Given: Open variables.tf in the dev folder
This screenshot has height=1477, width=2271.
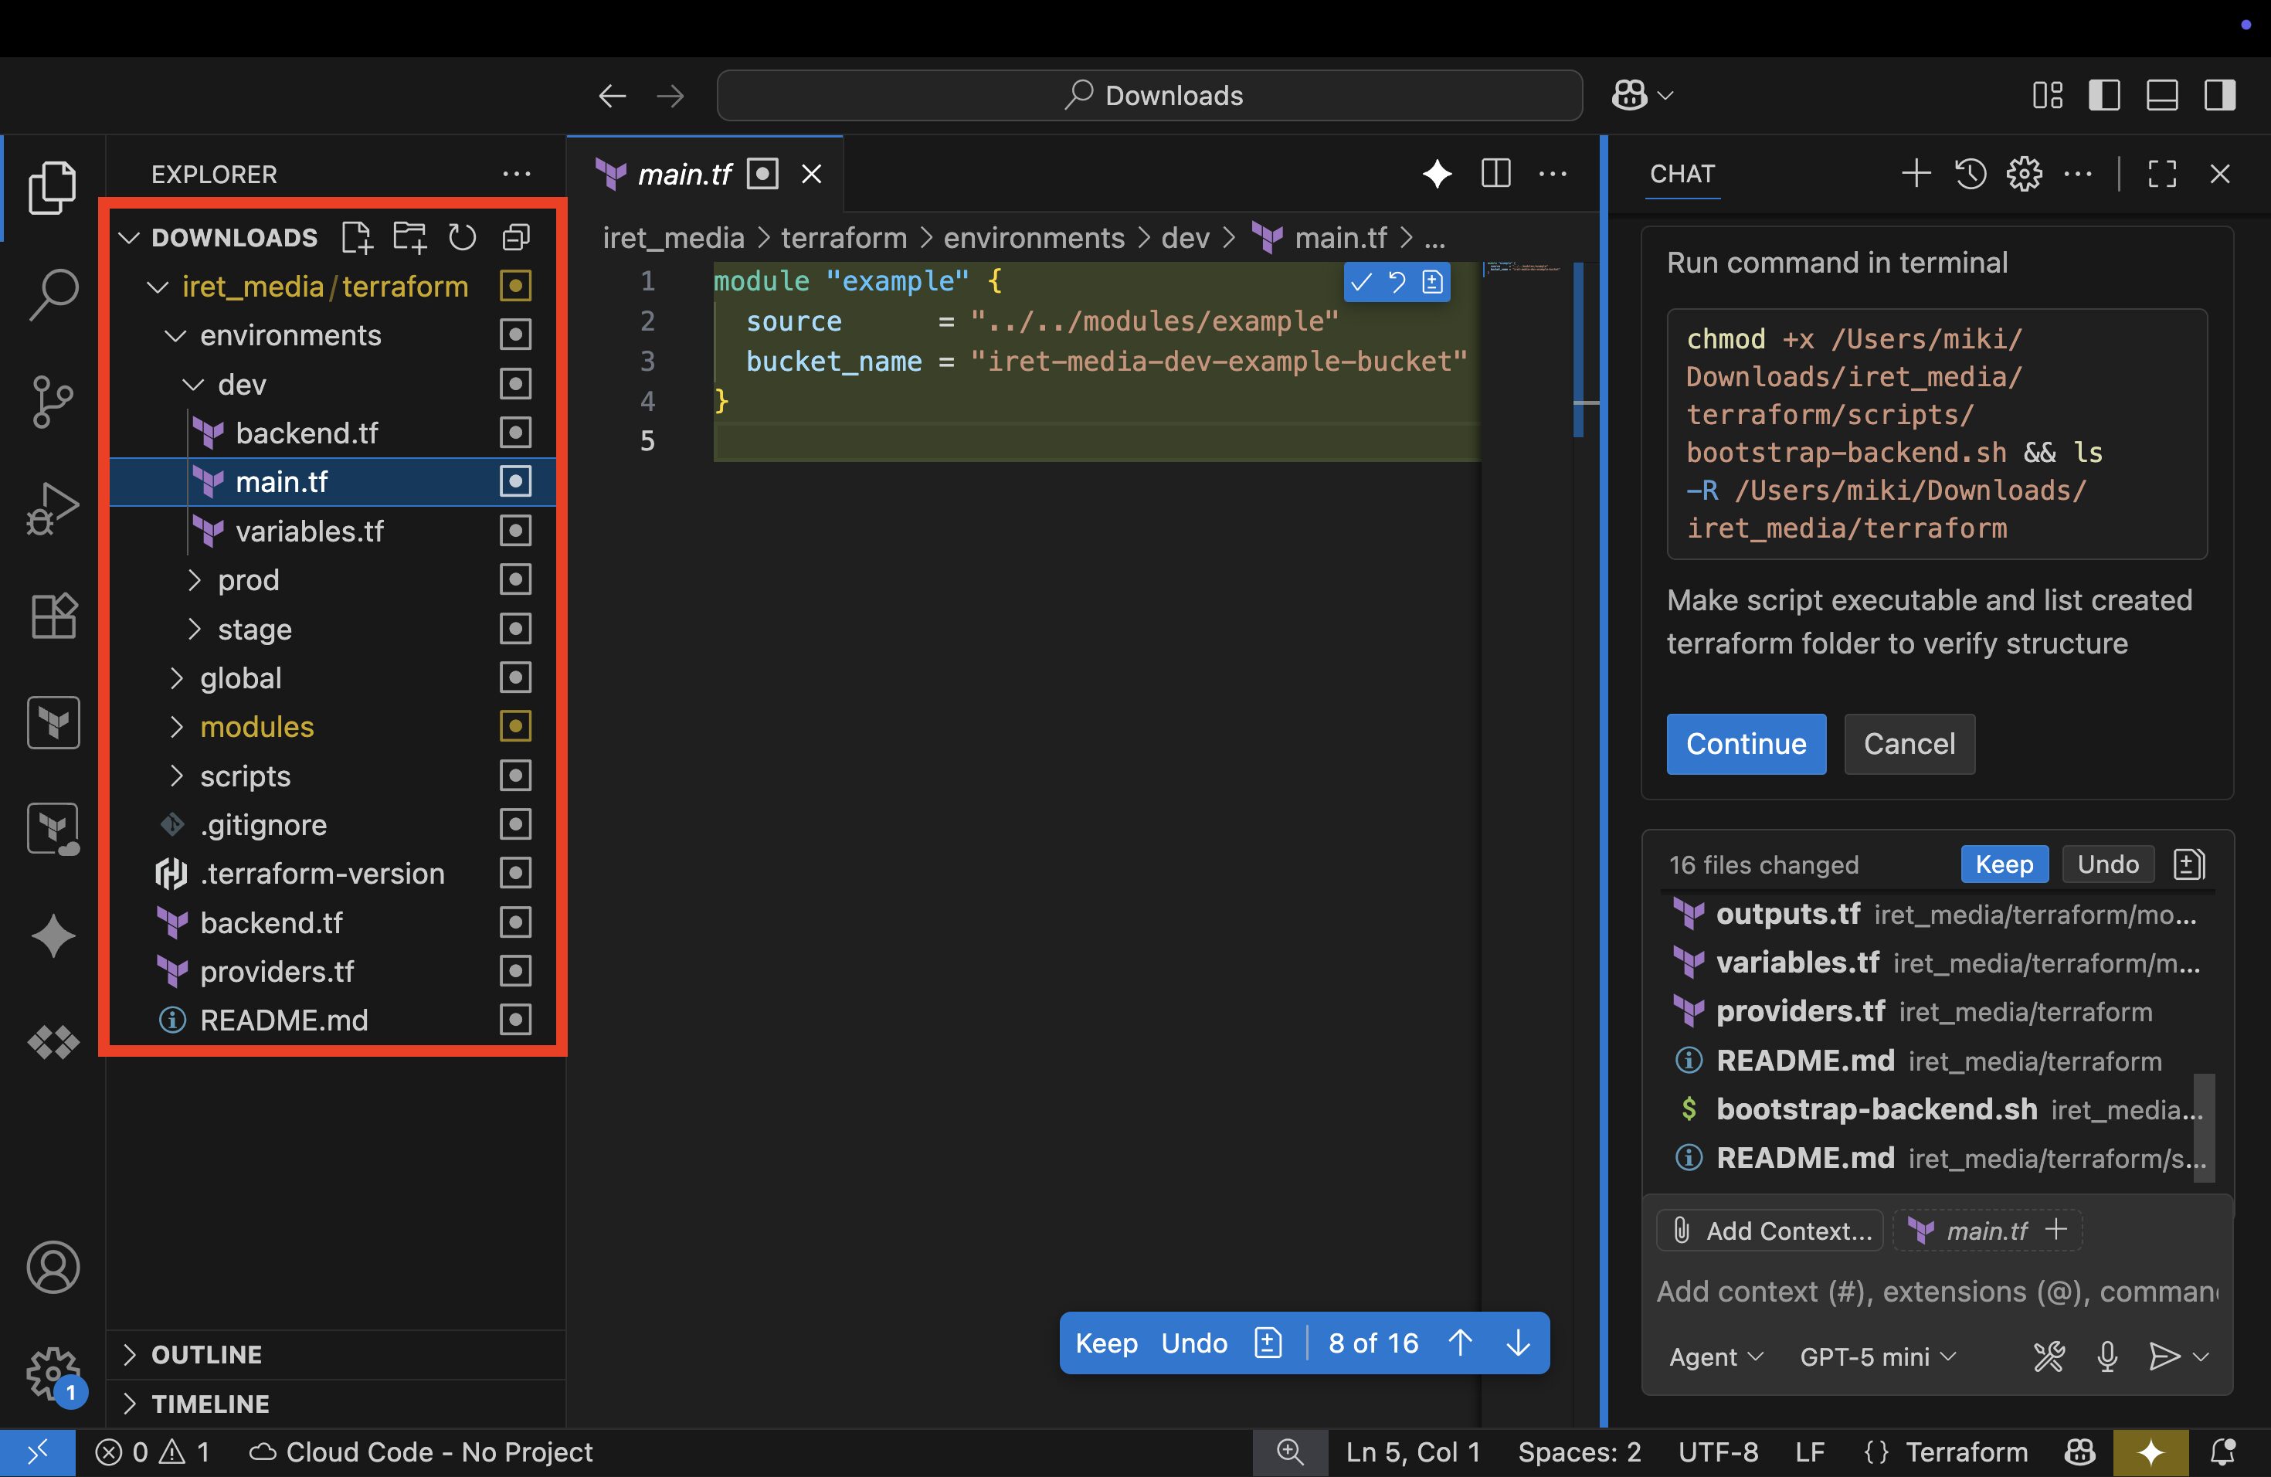Looking at the screenshot, I should point(309,531).
